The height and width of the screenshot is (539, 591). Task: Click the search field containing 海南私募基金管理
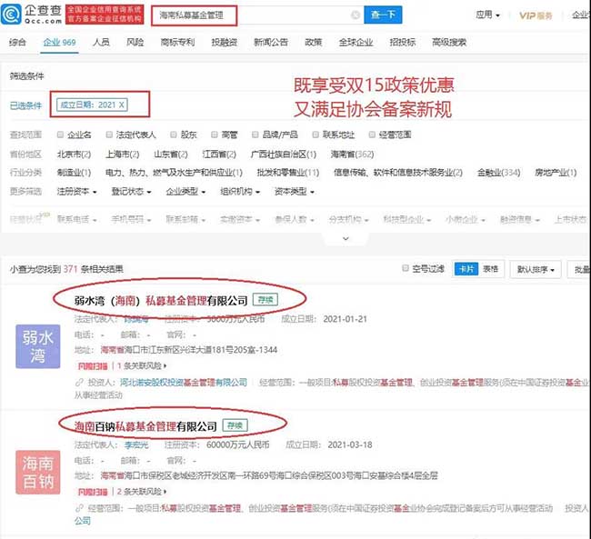tap(257, 15)
